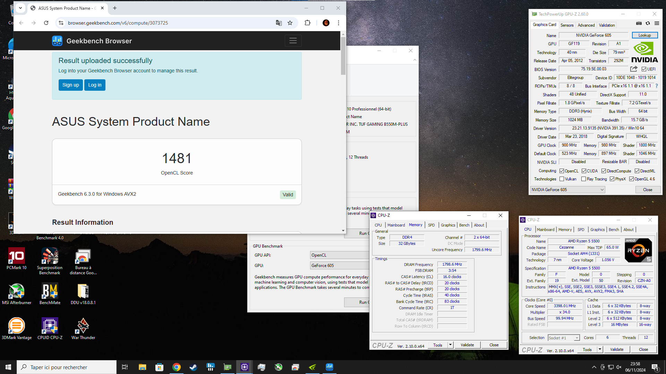This screenshot has height=374, width=666.
Task: Open the Geekbench Browser hamburger menu
Action: [x=293, y=41]
